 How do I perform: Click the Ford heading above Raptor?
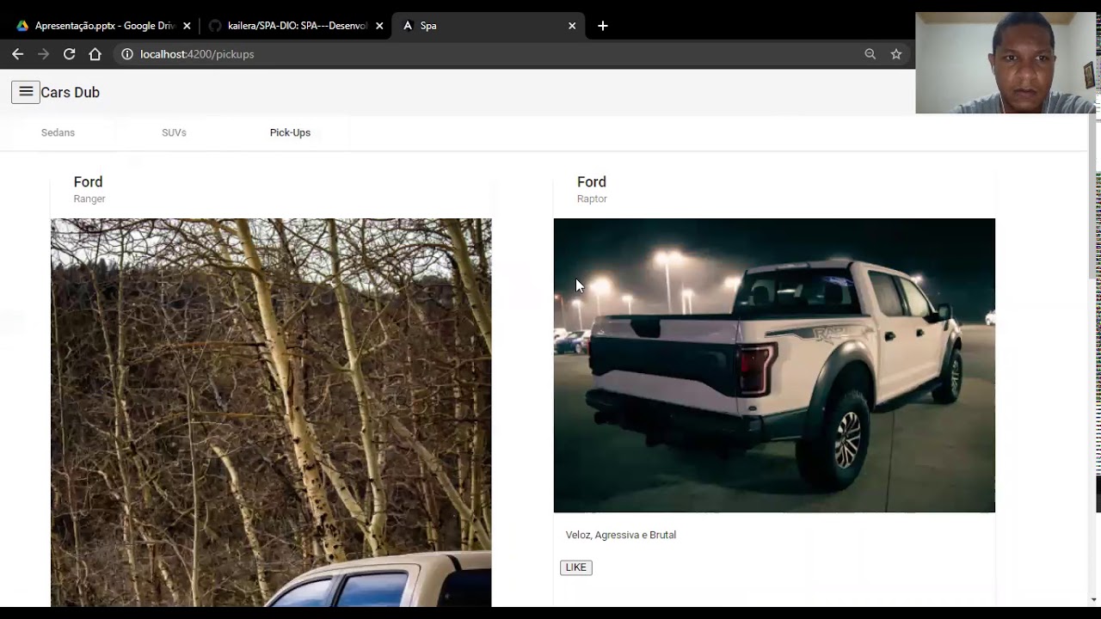[x=592, y=181]
